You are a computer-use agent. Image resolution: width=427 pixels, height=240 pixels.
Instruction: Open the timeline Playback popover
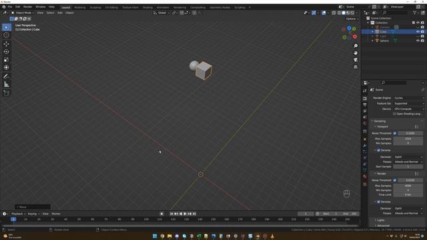18,214
